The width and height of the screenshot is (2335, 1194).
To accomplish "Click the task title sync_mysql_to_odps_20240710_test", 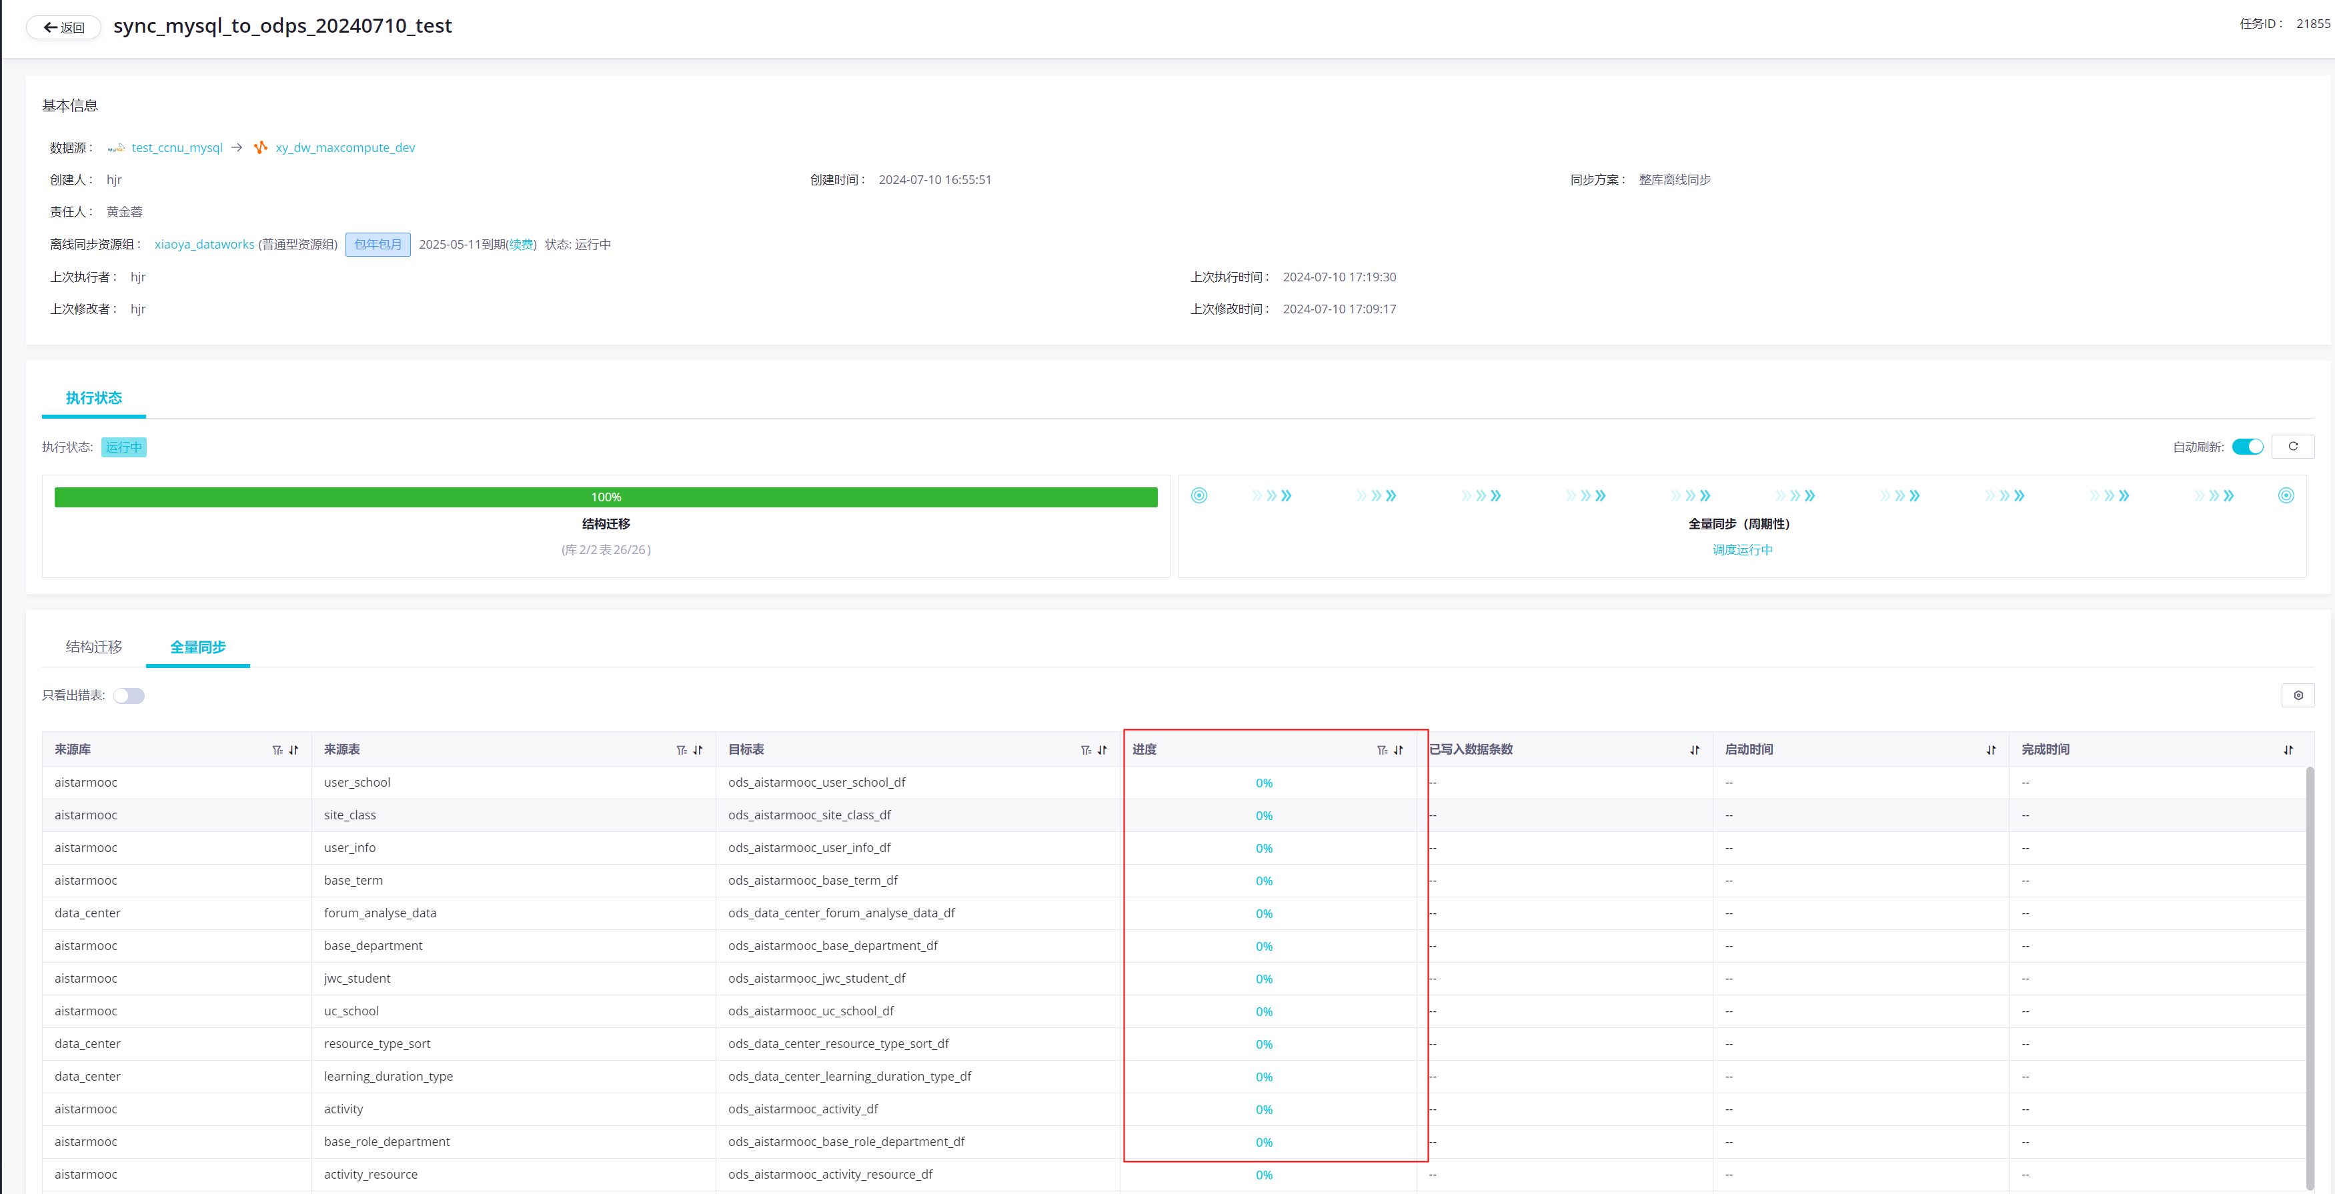I will tap(282, 26).
